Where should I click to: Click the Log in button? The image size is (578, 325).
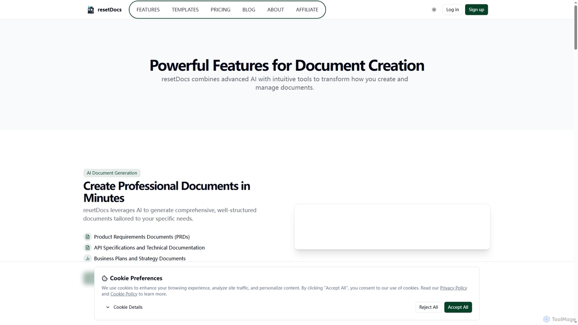coord(452,9)
